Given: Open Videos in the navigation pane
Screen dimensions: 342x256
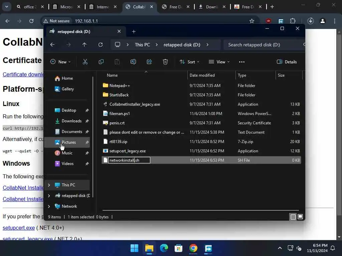Looking at the screenshot, I should (x=67, y=163).
